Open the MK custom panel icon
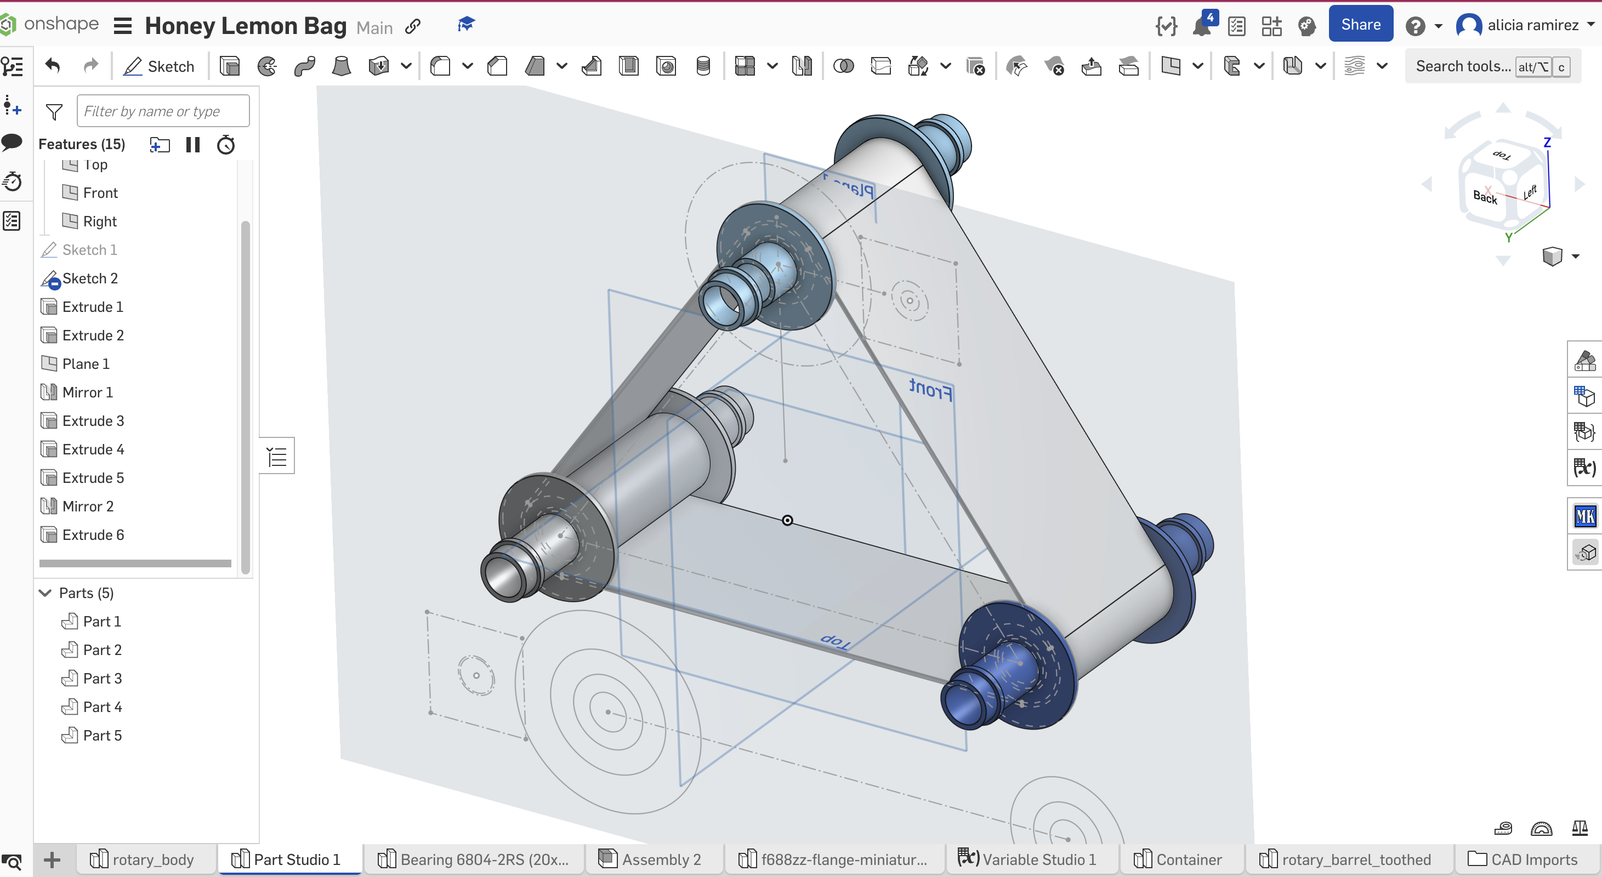The height and width of the screenshot is (877, 1602). pyautogui.click(x=1584, y=516)
